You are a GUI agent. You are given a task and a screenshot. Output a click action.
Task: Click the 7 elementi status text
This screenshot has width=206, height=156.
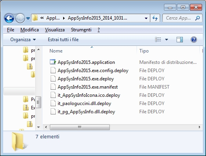47,136
